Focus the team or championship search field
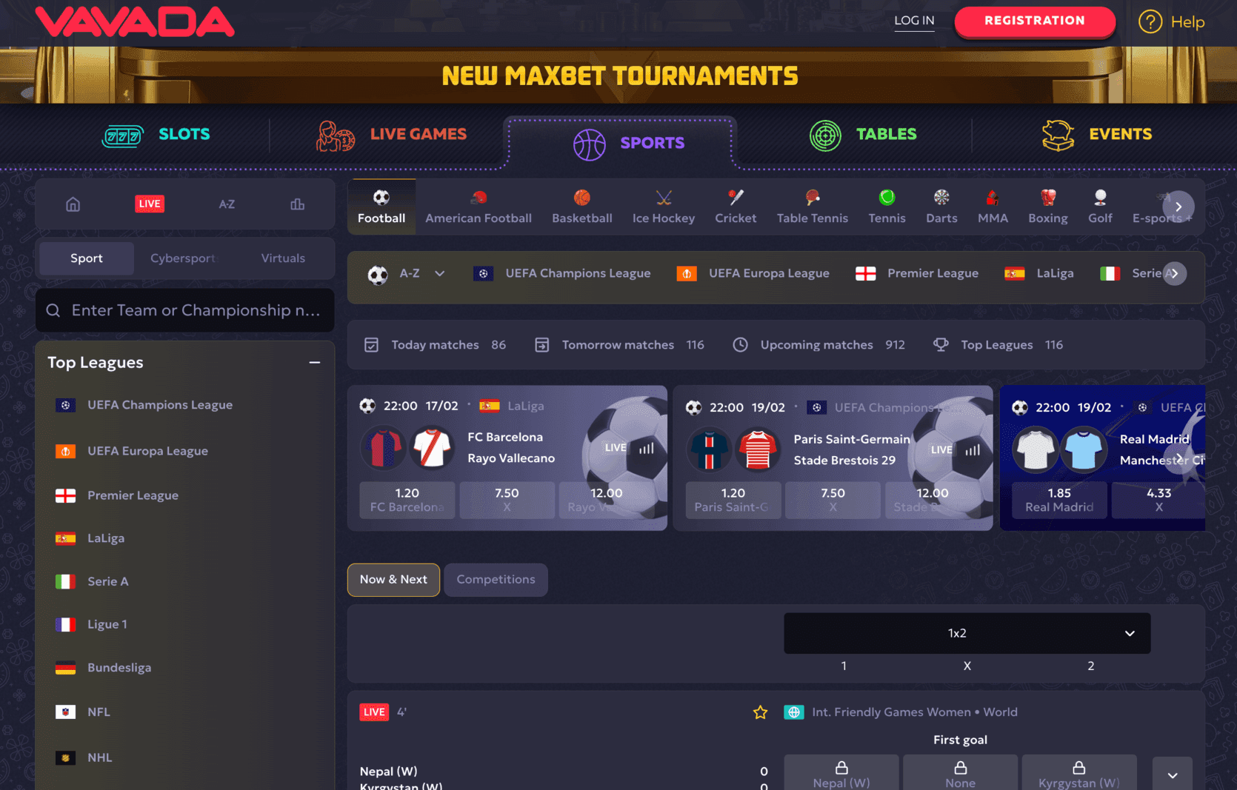Image resolution: width=1237 pixels, height=790 pixels. point(185,310)
